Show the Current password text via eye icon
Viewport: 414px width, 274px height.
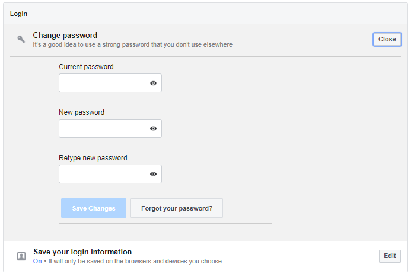tap(153, 83)
